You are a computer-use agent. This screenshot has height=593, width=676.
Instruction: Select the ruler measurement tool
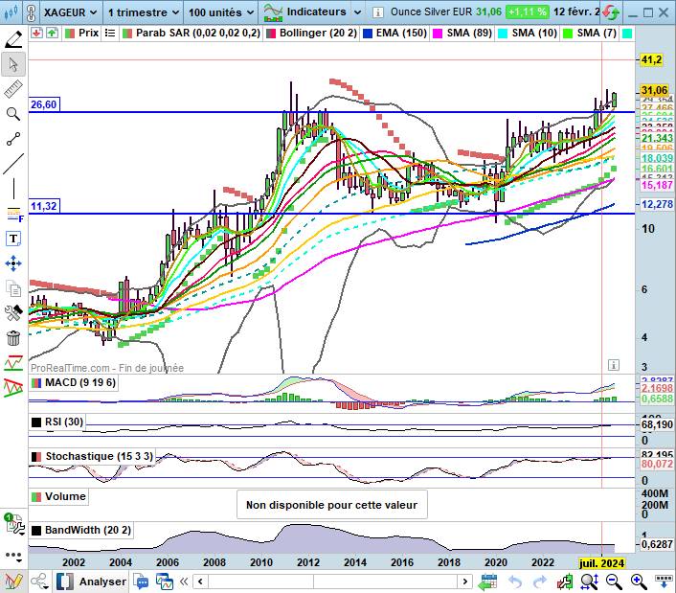click(x=13, y=89)
